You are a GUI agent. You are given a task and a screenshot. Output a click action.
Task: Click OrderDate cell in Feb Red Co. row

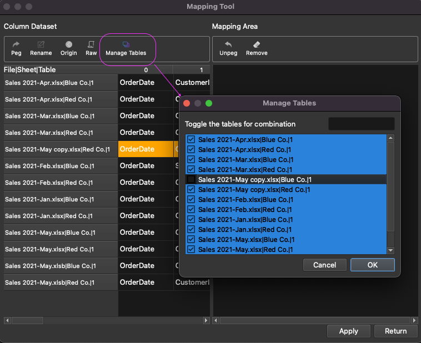coord(146,183)
